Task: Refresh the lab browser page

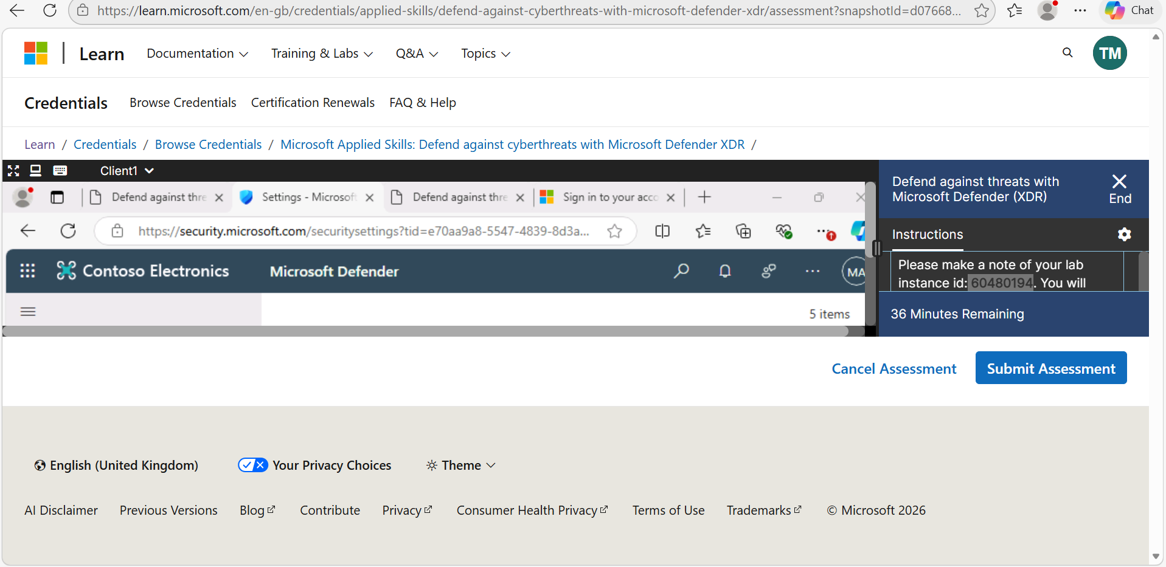Action: coord(68,231)
